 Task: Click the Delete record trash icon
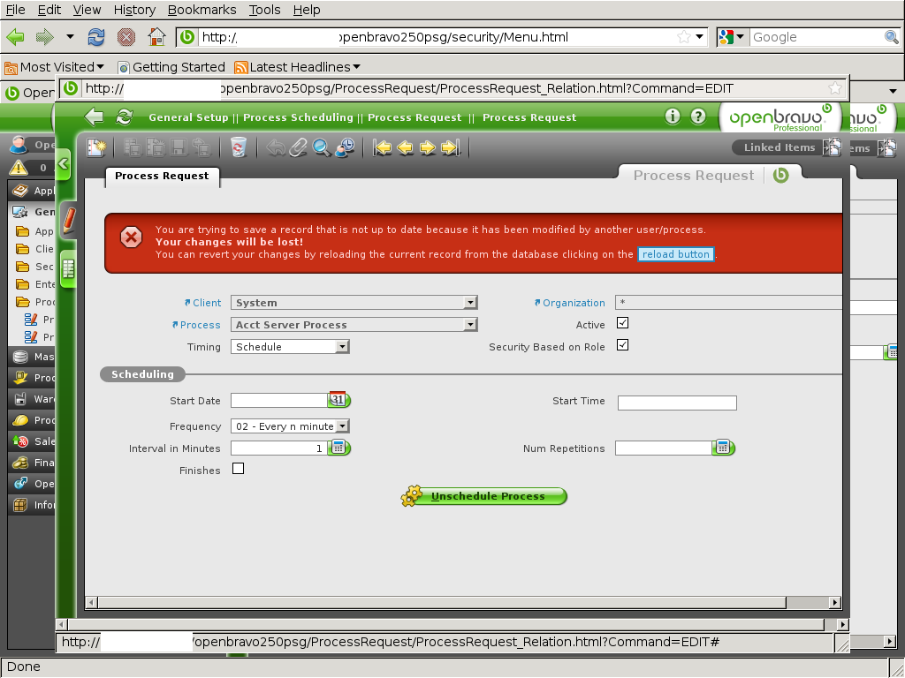coord(238,148)
